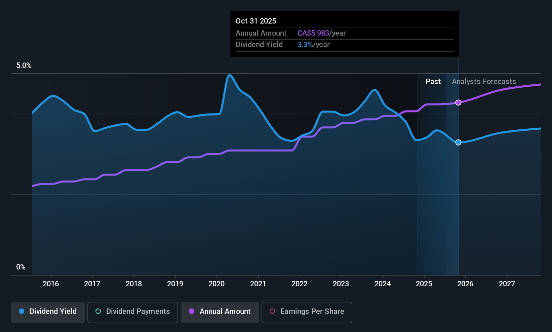Click the 2025 x-axis label

click(x=424, y=284)
